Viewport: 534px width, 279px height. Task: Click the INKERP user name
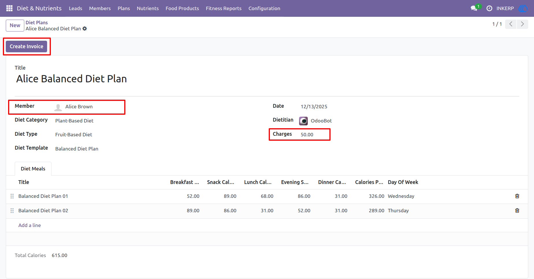505,8
